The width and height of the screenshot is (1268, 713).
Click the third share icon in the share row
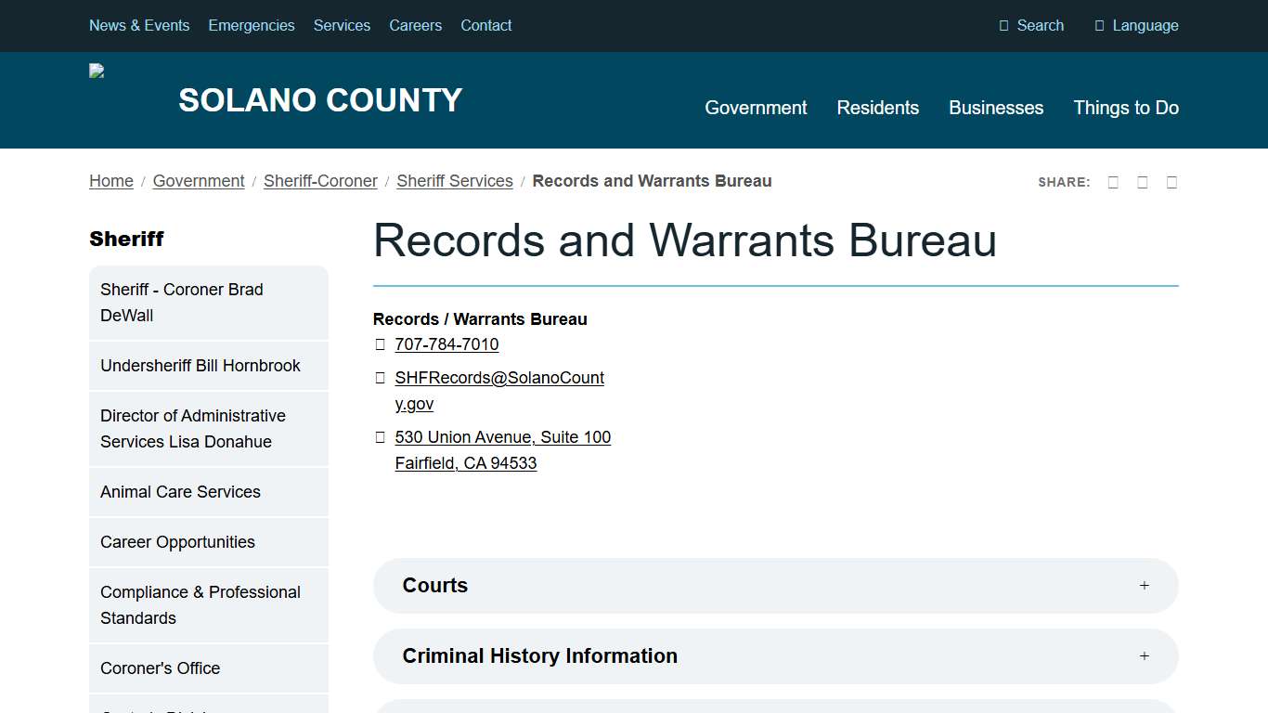1171,182
